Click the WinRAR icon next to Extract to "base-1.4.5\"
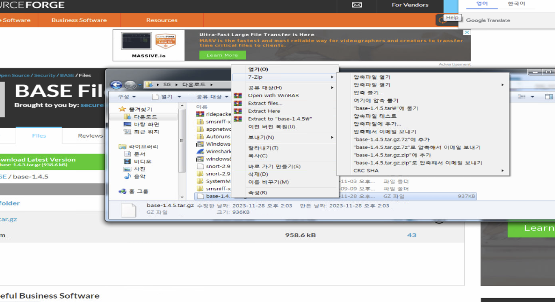555x302 pixels. 238,119
